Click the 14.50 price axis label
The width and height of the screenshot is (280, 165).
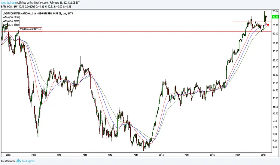pos(275,90)
